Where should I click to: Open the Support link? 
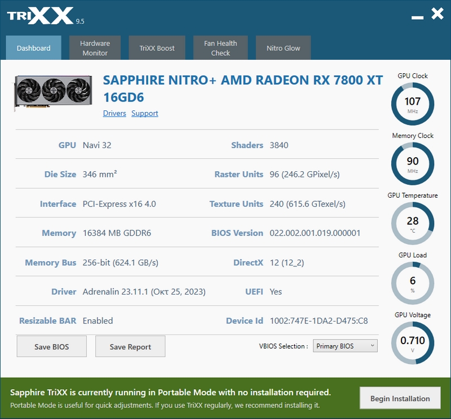pos(145,113)
